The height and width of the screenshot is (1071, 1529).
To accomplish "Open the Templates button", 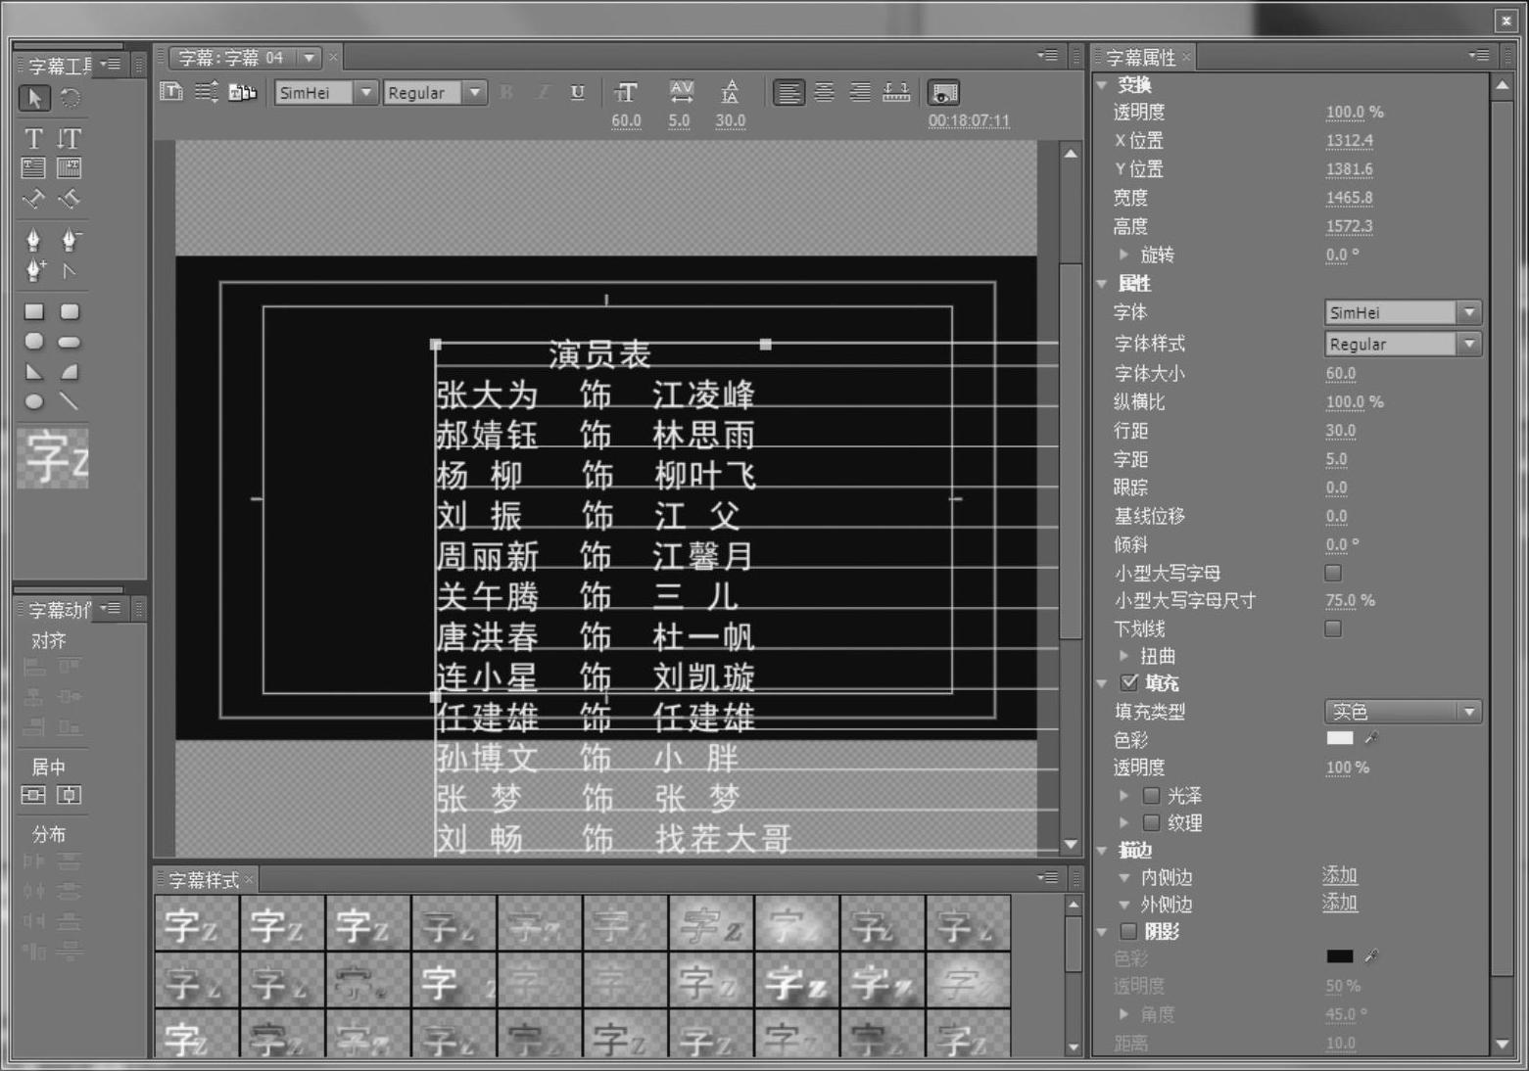I will 242,92.
